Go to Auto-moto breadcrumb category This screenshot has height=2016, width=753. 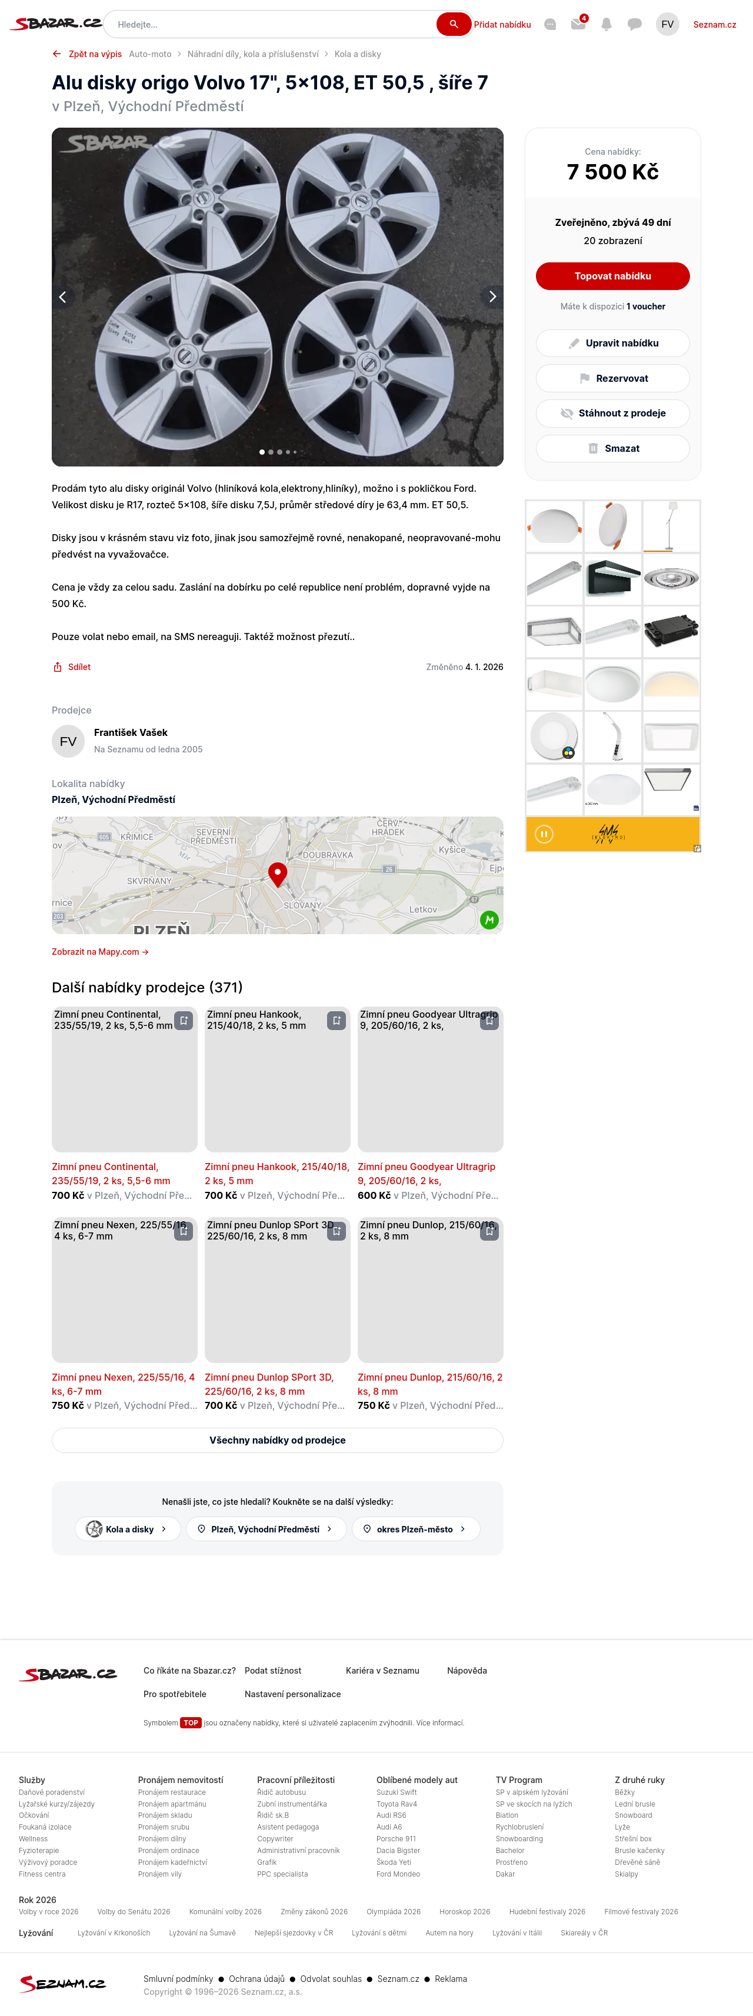point(150,54)
